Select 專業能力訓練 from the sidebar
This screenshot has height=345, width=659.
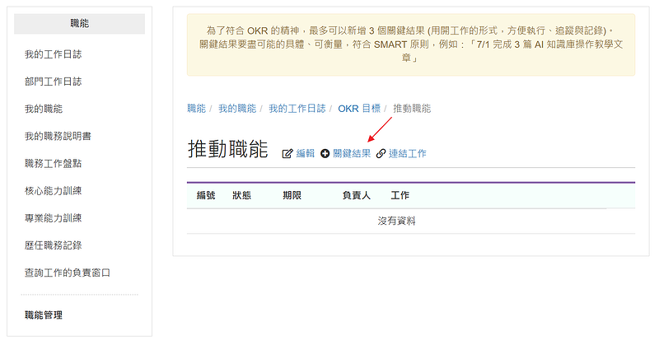(53, 218)
